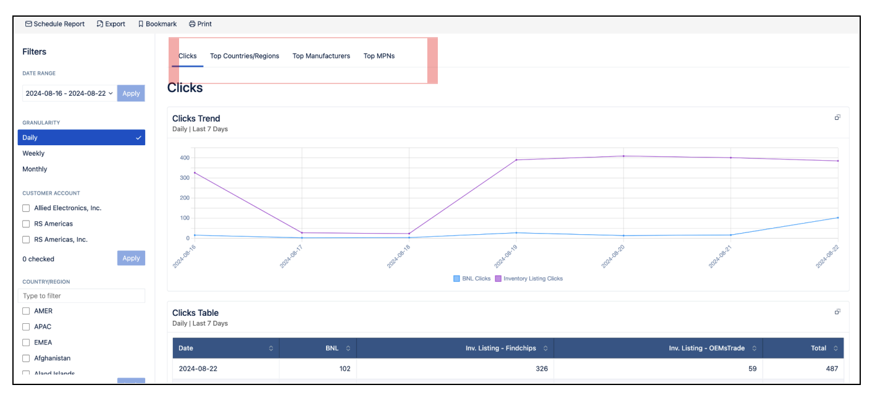Tick the EMEA region checkbox
The width and height of the screenshot is (888, 398).
pyautogui.click(x=26, y=342)
